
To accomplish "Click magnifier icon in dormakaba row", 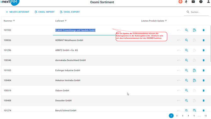I will pyautogui.click(x=186, y=60).
